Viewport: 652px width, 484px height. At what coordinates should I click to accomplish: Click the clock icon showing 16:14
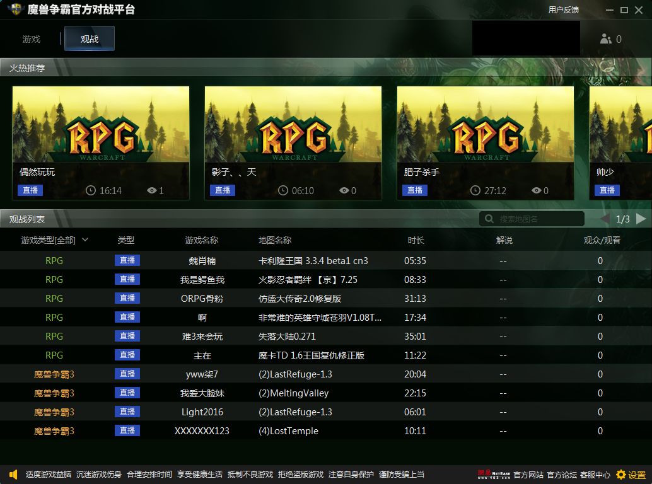point(91,190)
